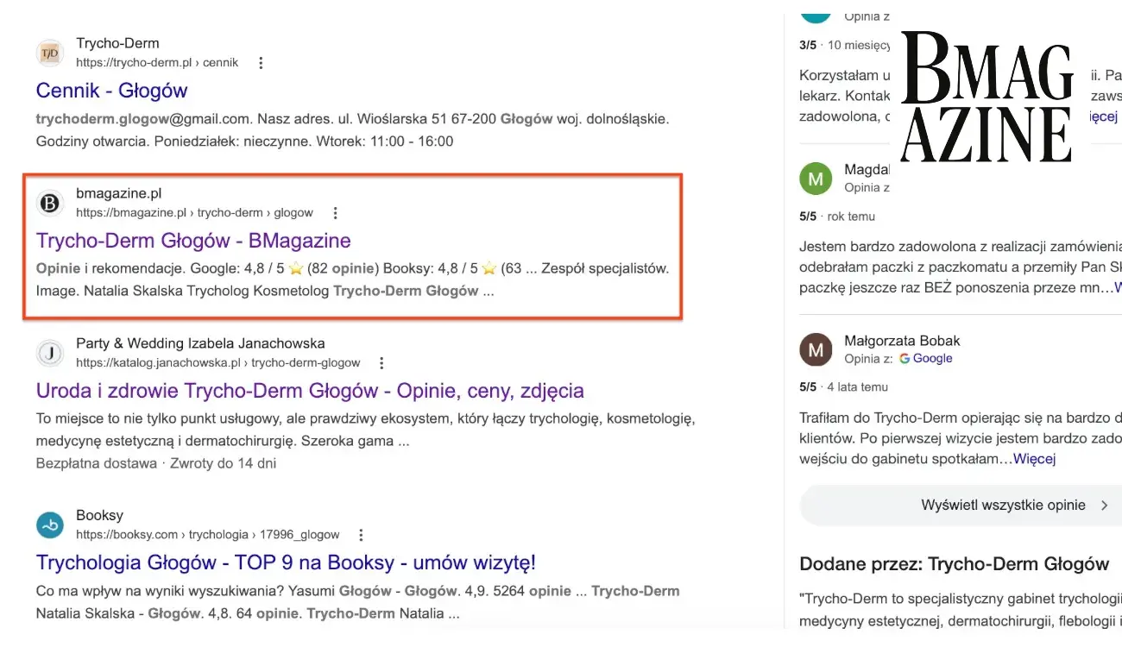Screen dimensions: 1122x647
Task: Click Bezpłatna dostawa · Zwroty do 14 dni text
Action: (x=156, y=463)
